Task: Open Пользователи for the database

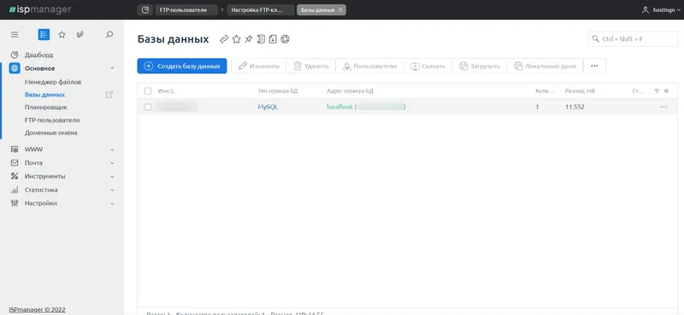Action: tap(369, 67)
